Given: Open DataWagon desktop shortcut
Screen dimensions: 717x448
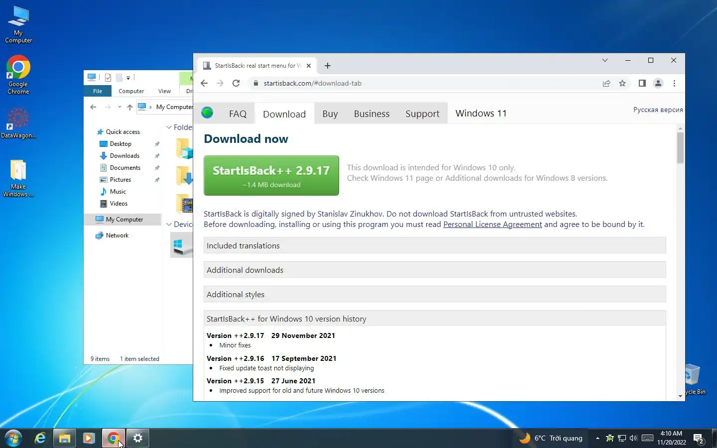Looking at the screenshot, I should 18,123.
